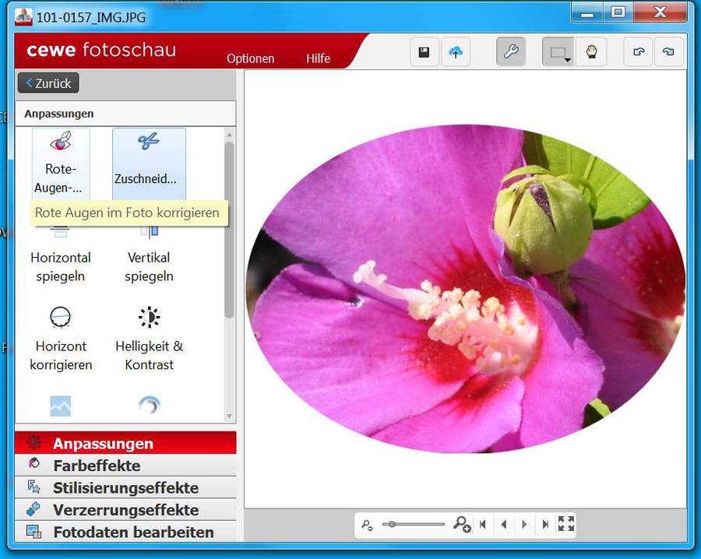Screen dimensions: 701x559
Task: Select the hand pan tool
Action: (591, 52)
